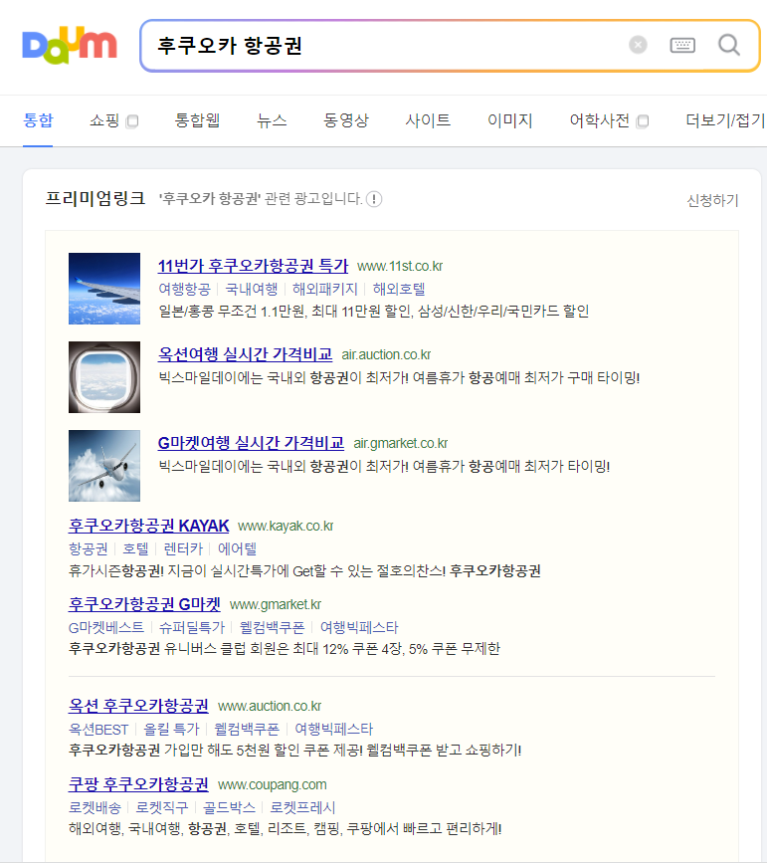Click the air.gmarket.co.kr URL
The width and height of the screenshot is (767, 865).
(x=400, y=444)
